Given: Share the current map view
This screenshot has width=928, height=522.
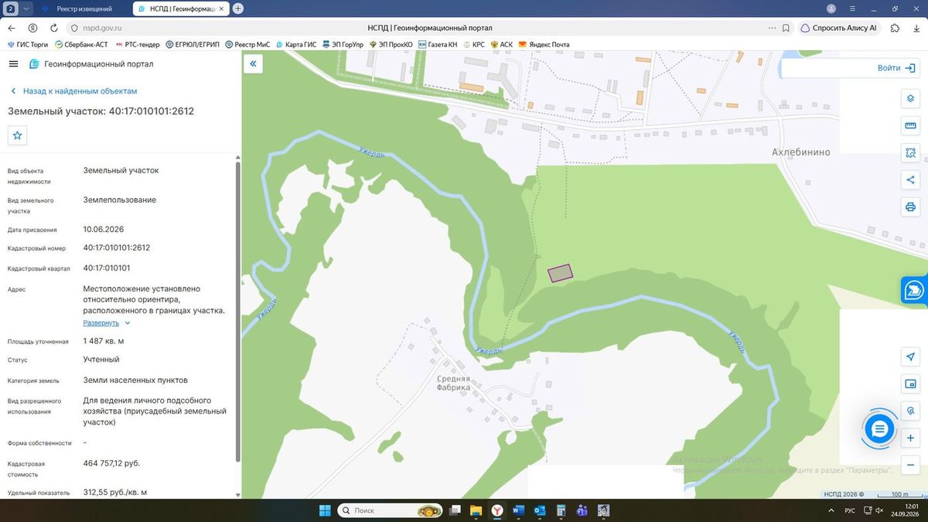Looking at the screenshot, I should (910, 180).
